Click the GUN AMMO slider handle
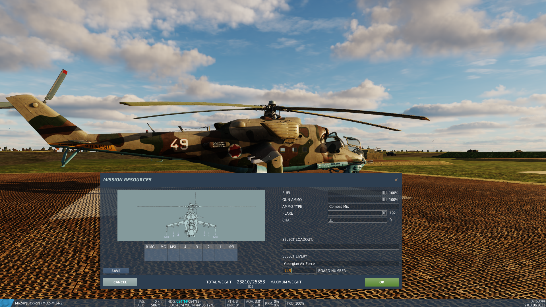The width and height of the screenshot is (546, 307). click(384, 200)
